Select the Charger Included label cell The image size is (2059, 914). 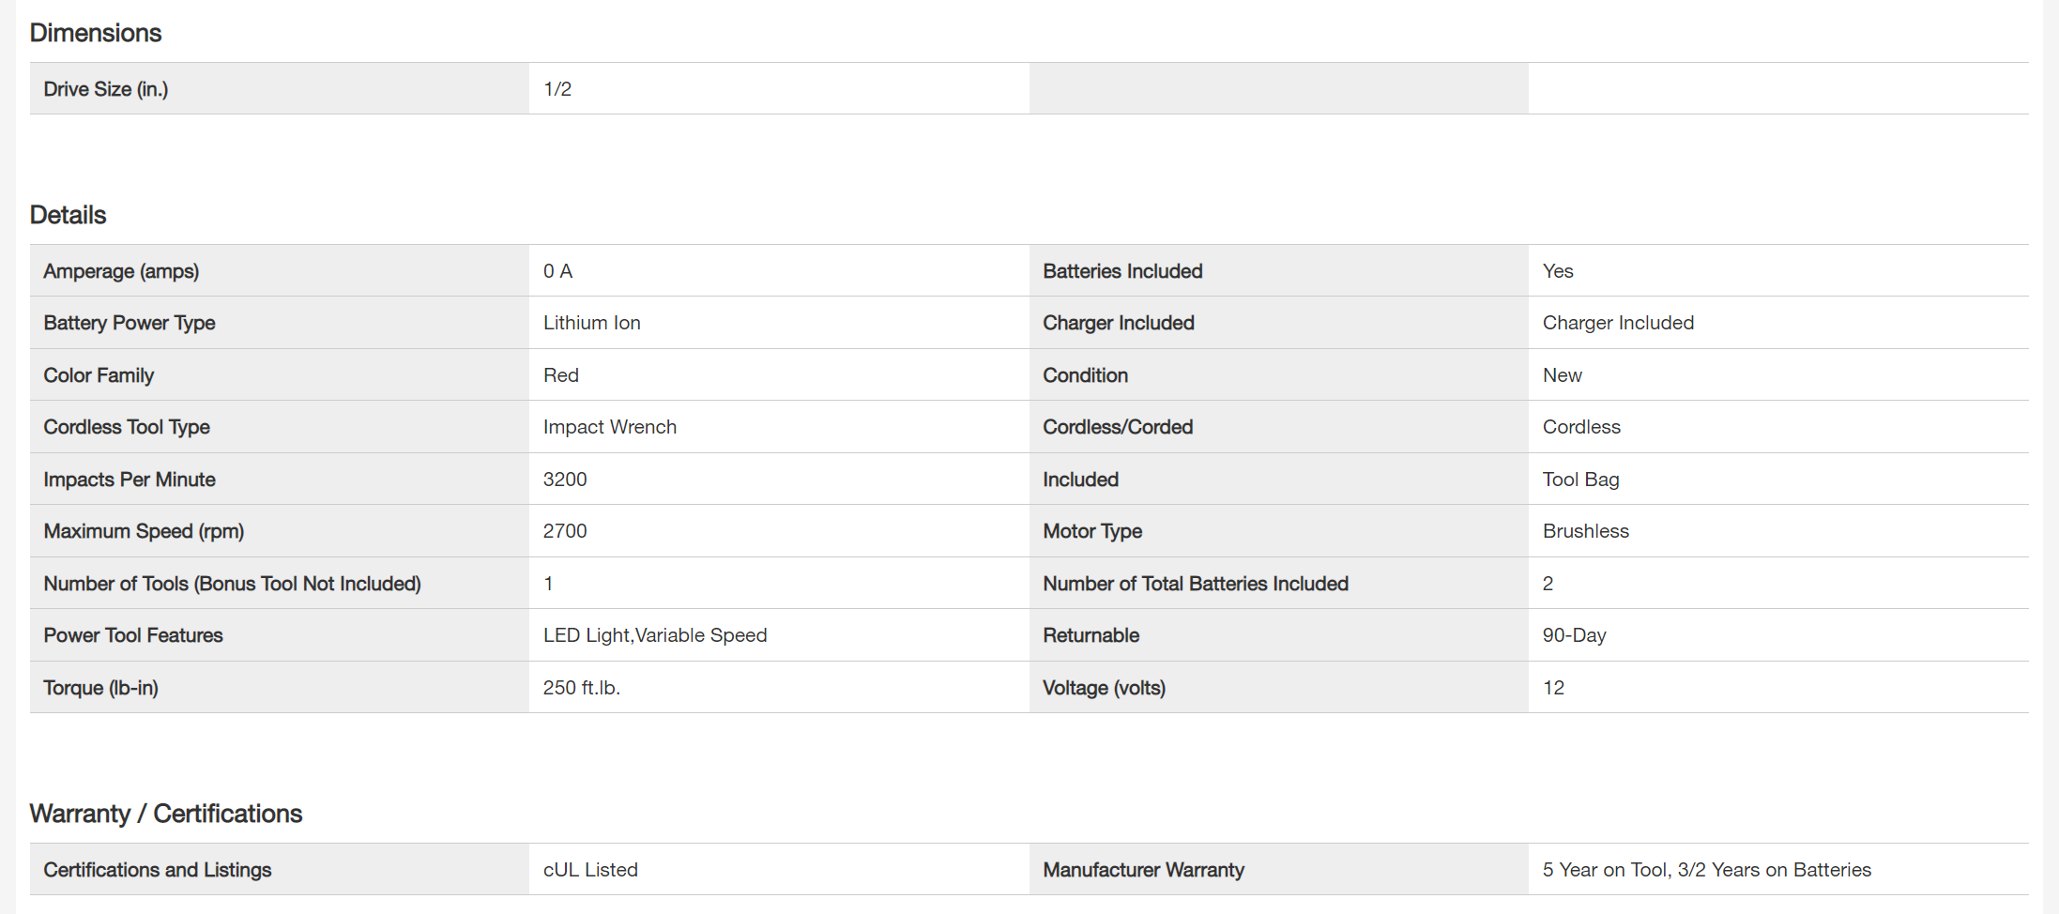pos(1119,323)
